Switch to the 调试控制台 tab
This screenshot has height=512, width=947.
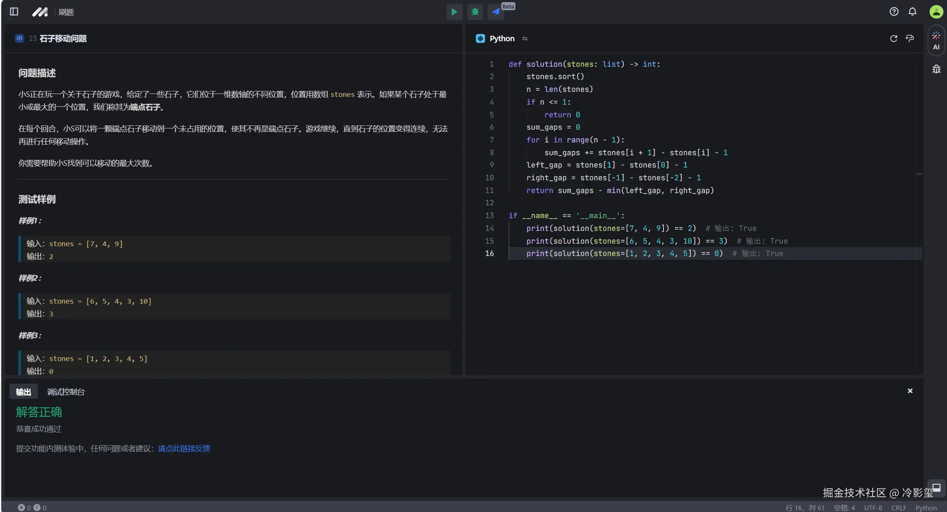[66, 392]
